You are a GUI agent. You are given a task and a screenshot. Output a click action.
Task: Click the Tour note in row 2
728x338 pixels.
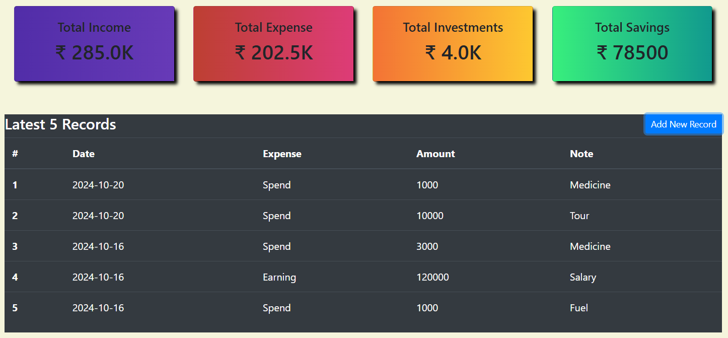coord(579,216)
